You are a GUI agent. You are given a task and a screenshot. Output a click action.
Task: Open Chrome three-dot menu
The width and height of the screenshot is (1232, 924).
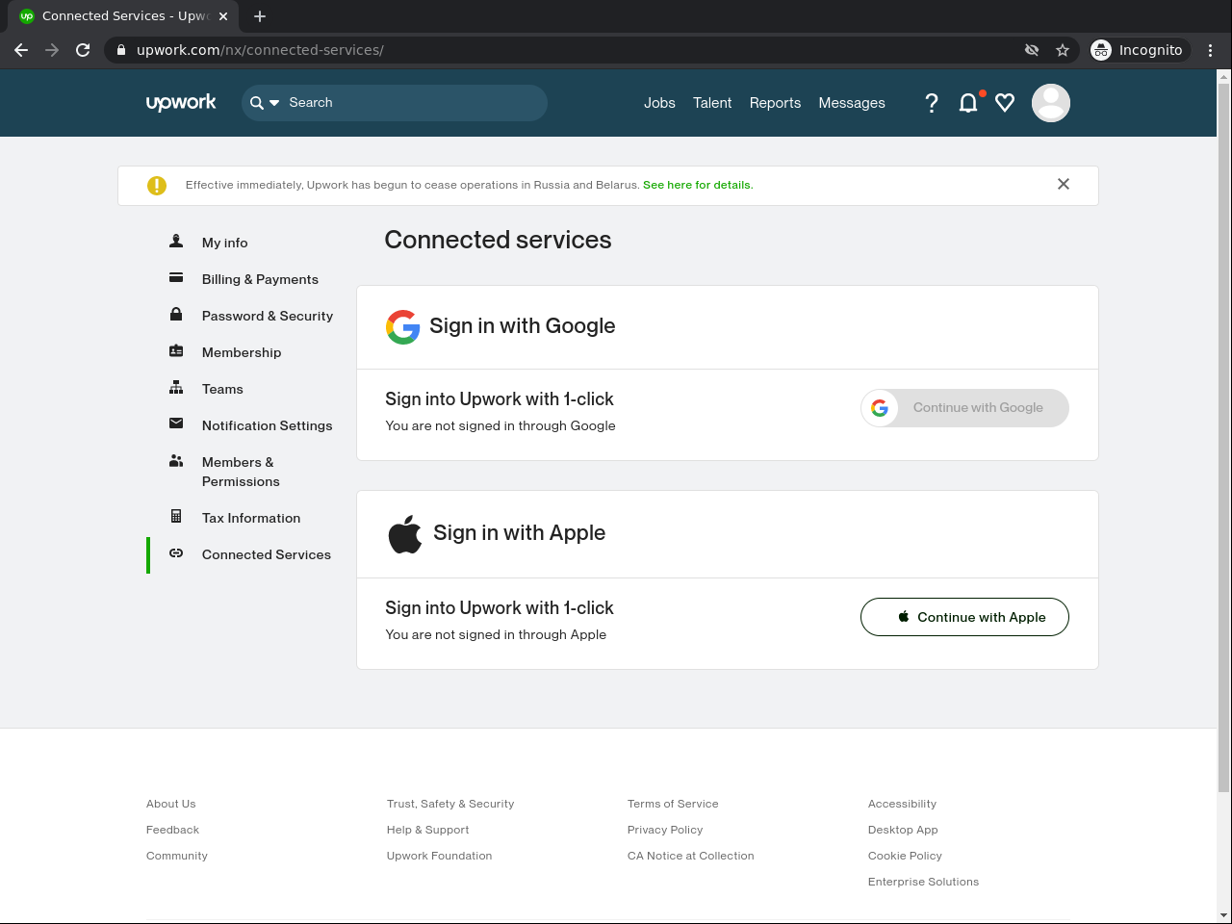tap(1211, 50)
